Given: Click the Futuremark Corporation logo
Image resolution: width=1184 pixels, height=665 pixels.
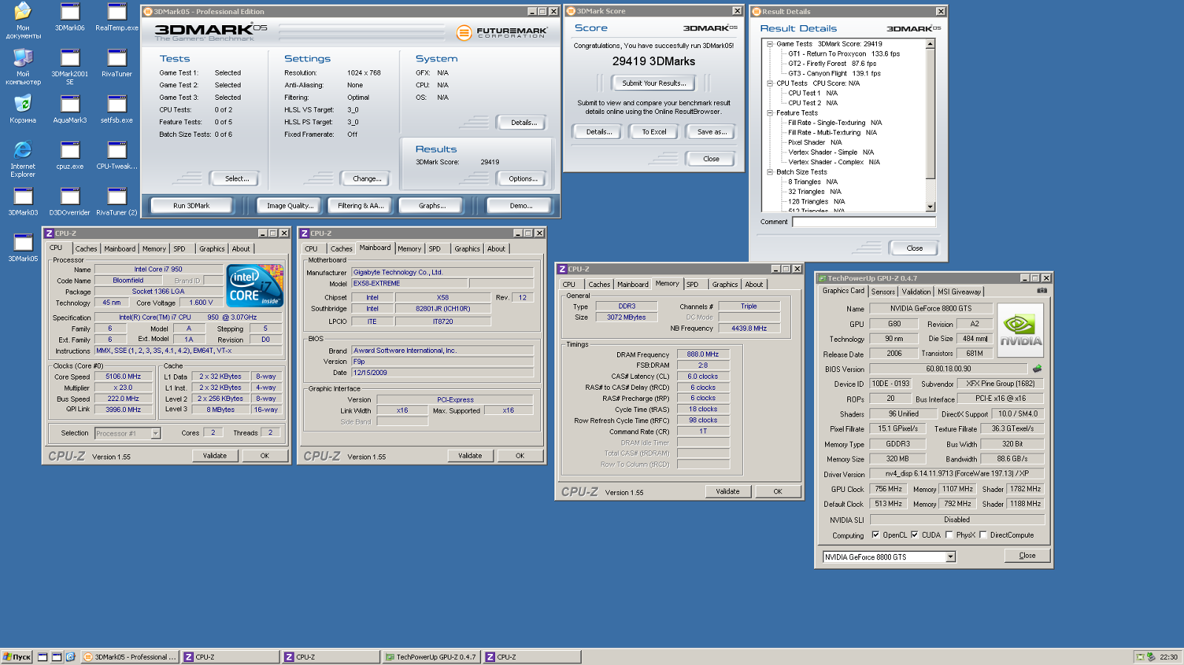Looking at the screenshot, I should [502, 33].
